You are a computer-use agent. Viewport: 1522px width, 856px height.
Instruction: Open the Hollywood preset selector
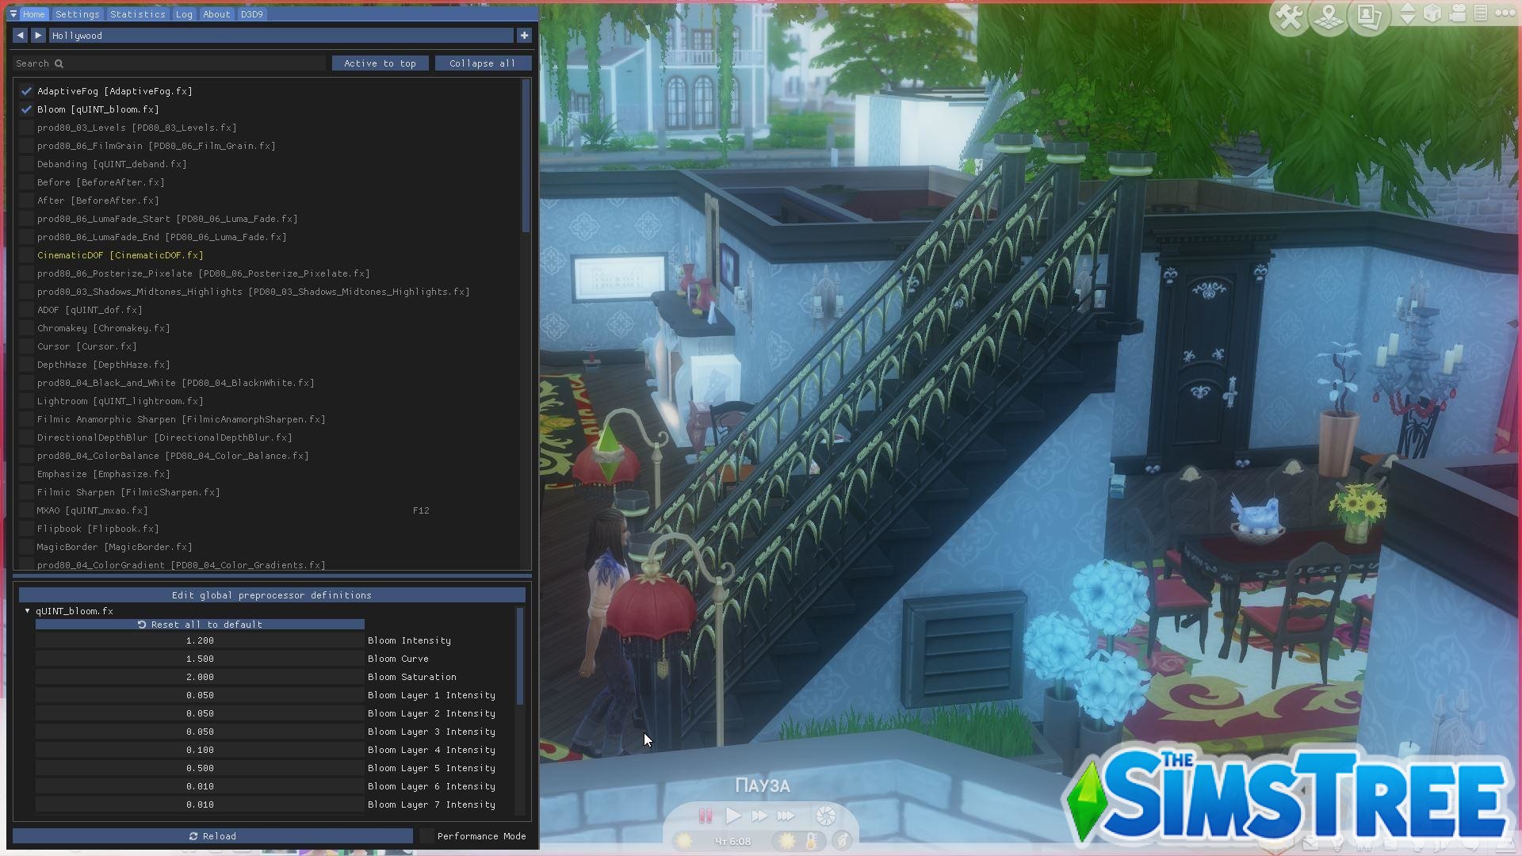pos(281,36)
